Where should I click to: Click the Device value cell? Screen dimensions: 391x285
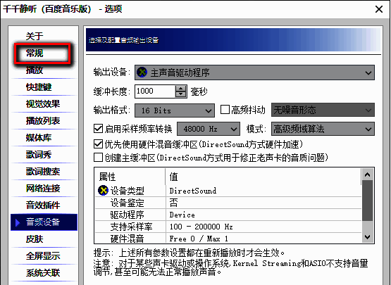pyautogui.click(x=182, y=215)
